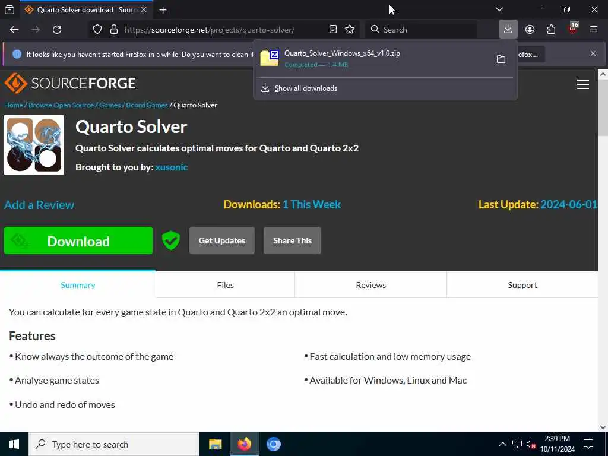Go to Home breadcrumb link

click(x=14, y=105)
